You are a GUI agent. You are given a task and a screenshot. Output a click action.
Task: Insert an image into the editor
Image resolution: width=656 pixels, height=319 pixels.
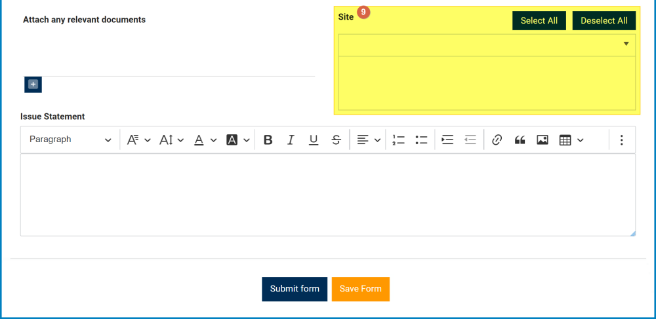(x=543, y=140)
